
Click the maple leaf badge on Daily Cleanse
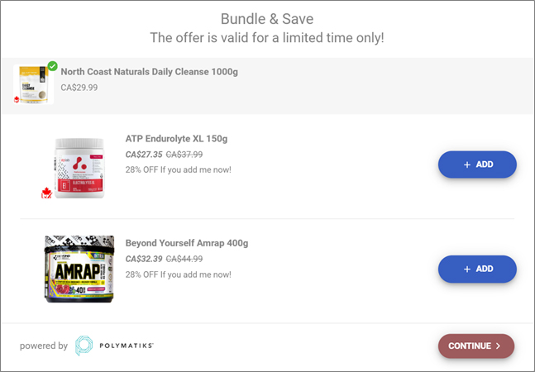tap(17, 99)
